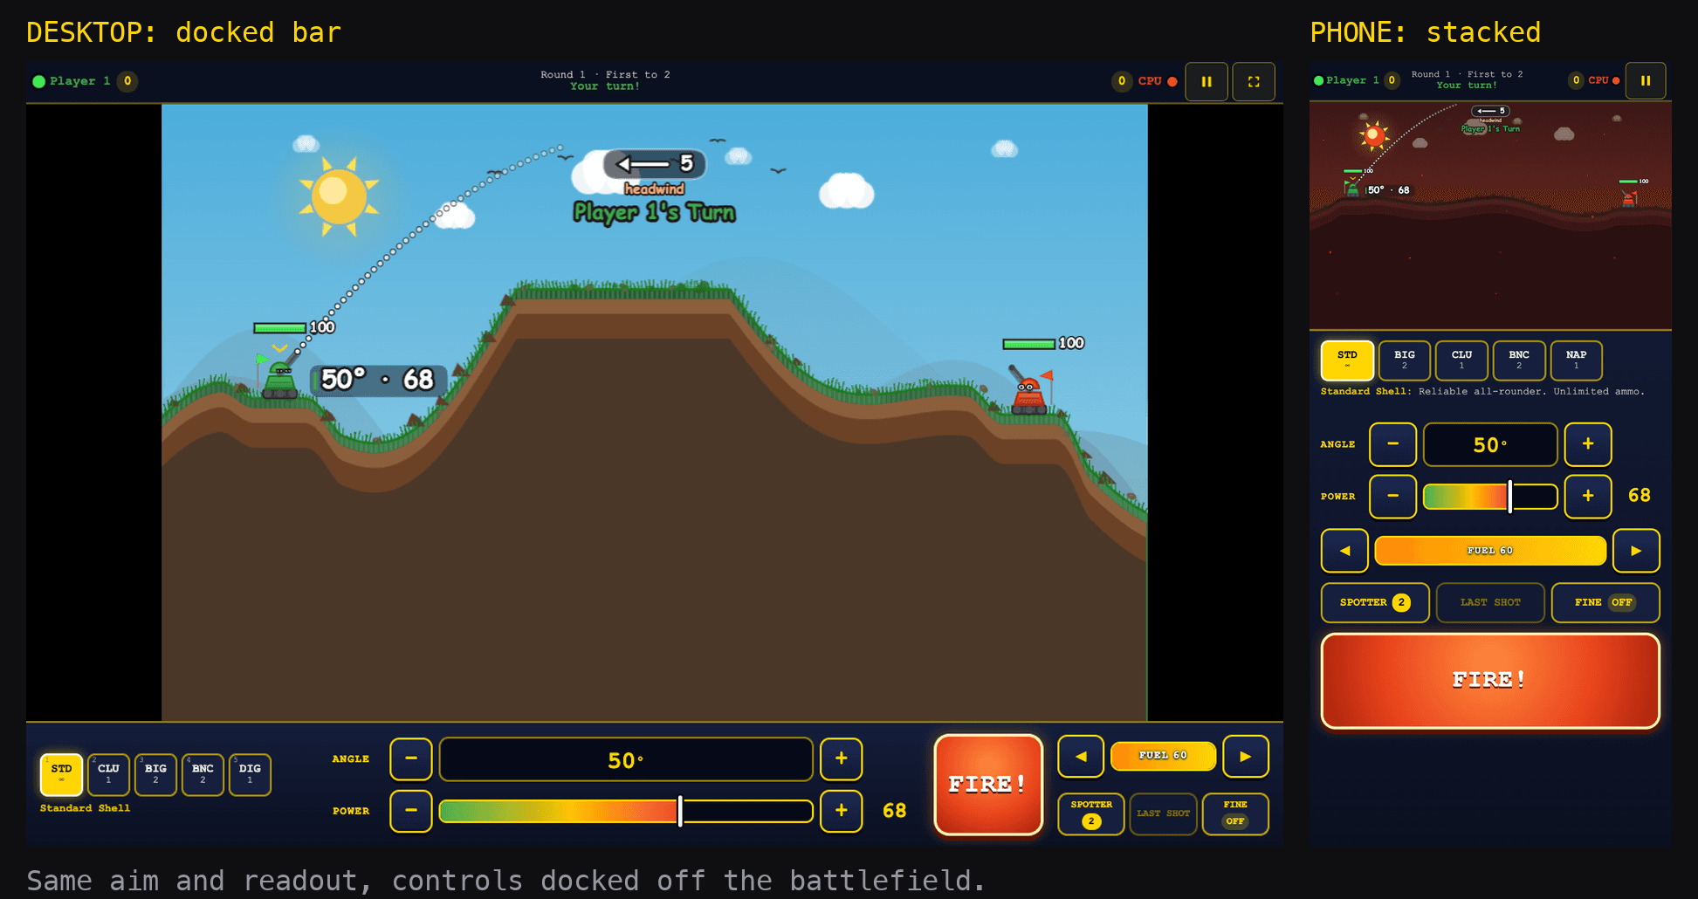The width and height of the screenshot is (1698, 899).
Task: Click the phone FUEL 60 bar
Action: click(1490, 551)
